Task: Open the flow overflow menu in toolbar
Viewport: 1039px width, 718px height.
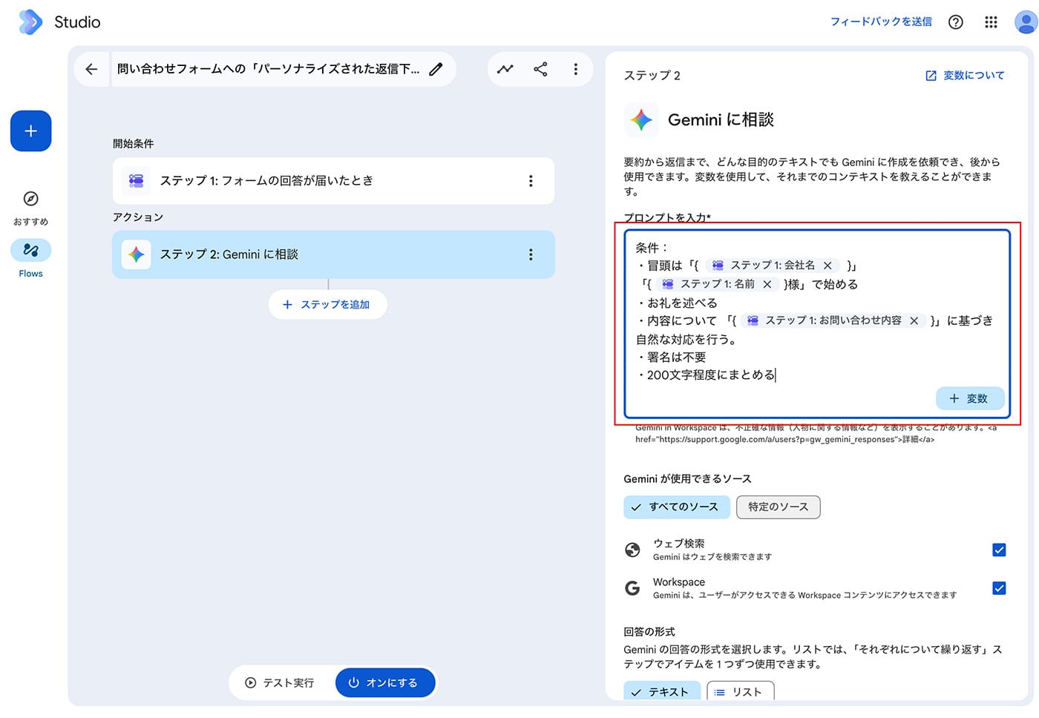Action: click(575, 69)
